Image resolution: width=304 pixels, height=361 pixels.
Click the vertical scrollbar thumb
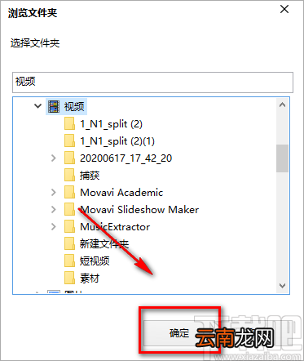283,158
